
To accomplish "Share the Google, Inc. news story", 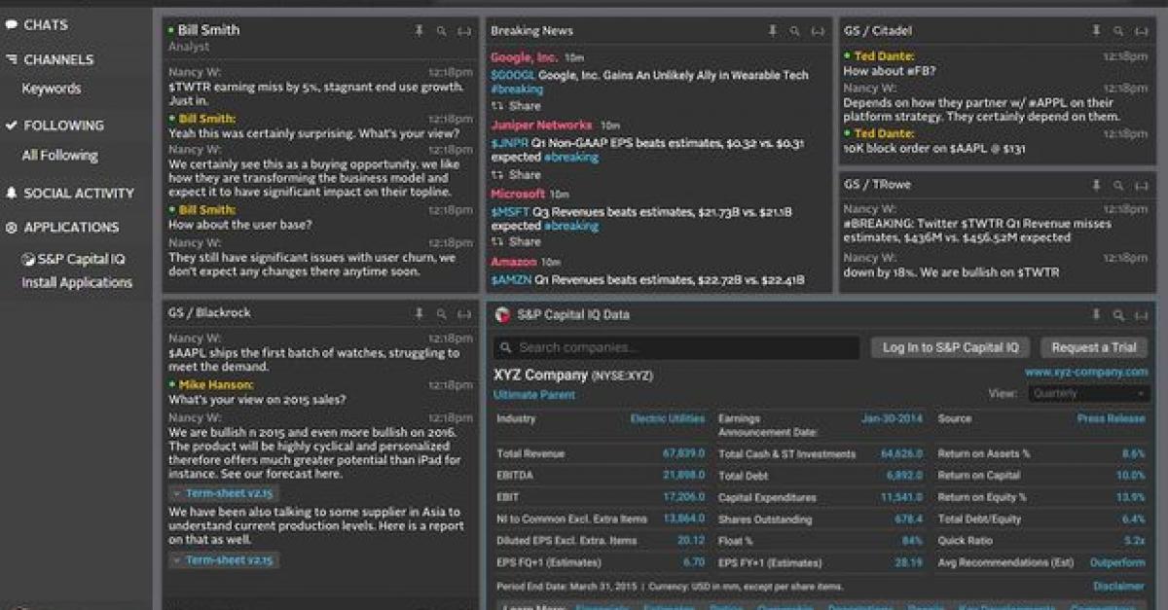I will coord(516,106).
